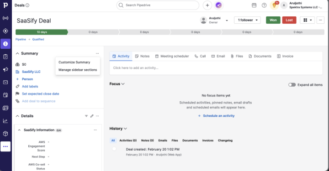Open Activities calendar icon in sidebar
Viewport: 329px width, 171px height.
tap(5, 95)
